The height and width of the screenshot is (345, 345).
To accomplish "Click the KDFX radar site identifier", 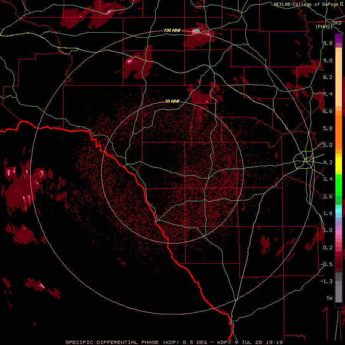I will click(225, 342).
